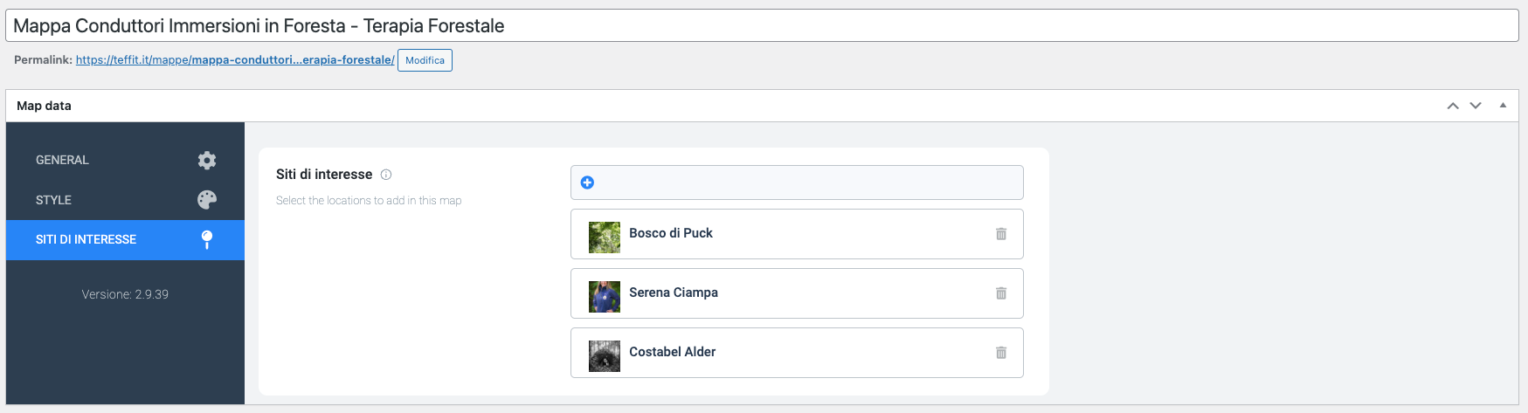This screenshot has height=413, width=1528.
Task: Collapse the Map data panel
Action: tap(1503, 106)
